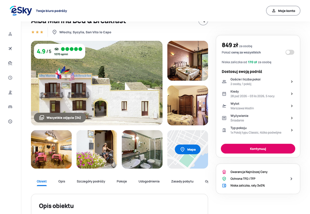Viewport: 310px width, 214px height.
Task: Click the plane takeoff icon beside Wylot
Action: pyautogui.click(x=224, y=106)
